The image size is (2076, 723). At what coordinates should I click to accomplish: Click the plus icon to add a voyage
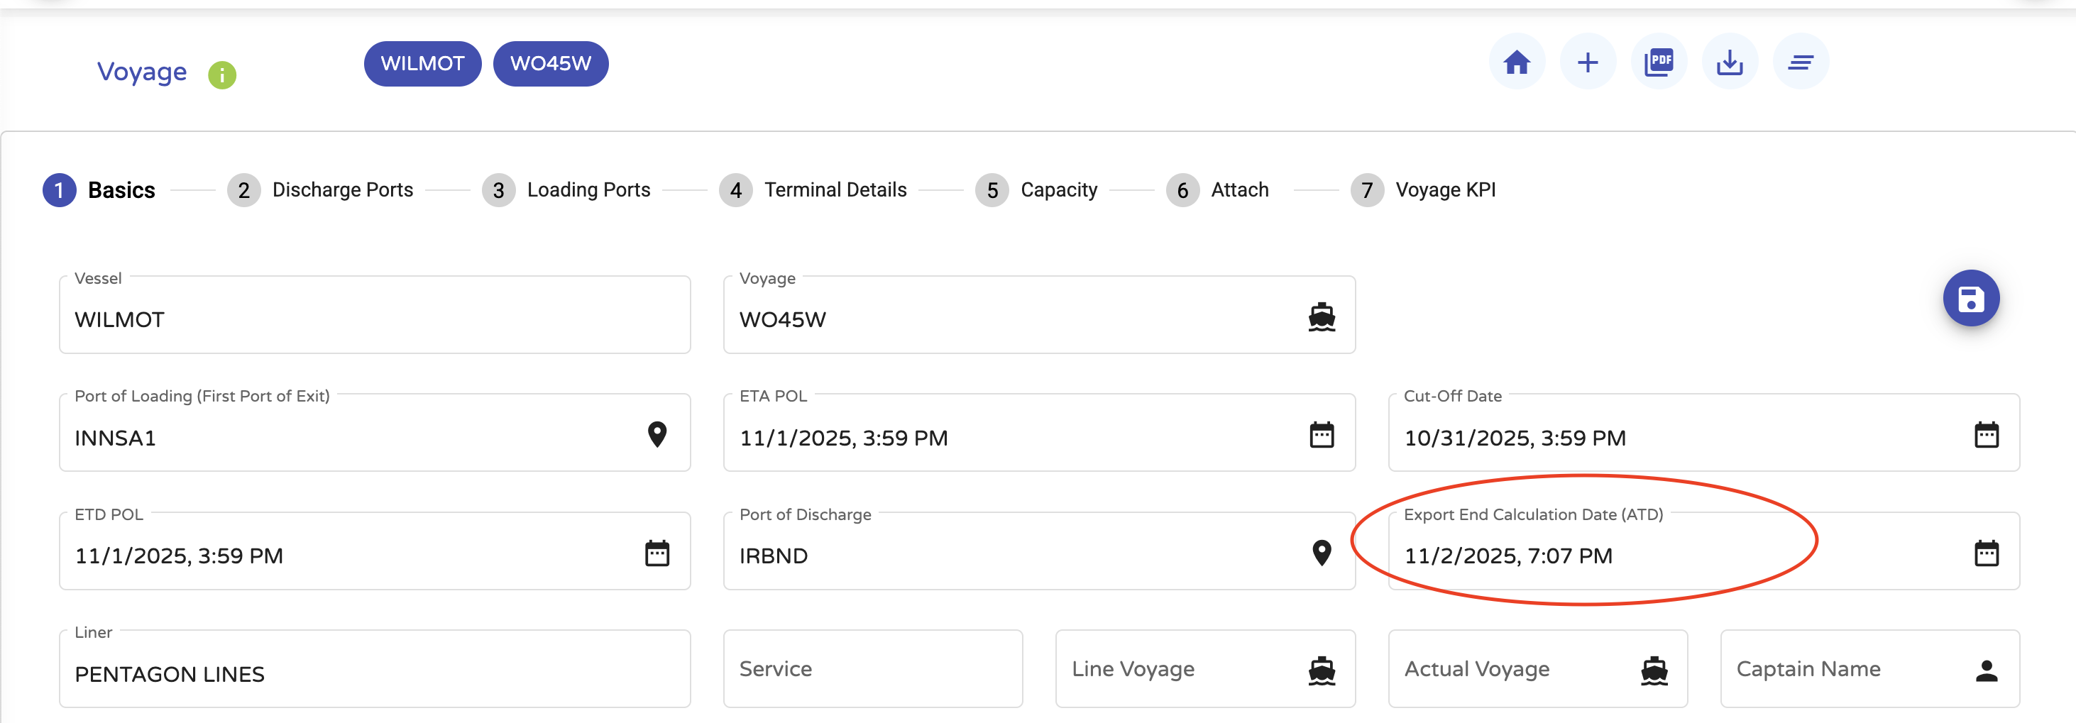tap(1588, 62)
